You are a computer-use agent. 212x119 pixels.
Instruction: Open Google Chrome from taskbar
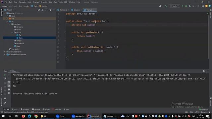(x=36, y=116)
